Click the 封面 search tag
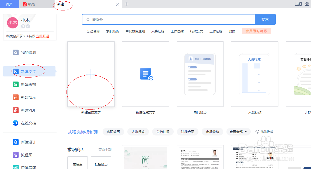 [x=232, y=31]
